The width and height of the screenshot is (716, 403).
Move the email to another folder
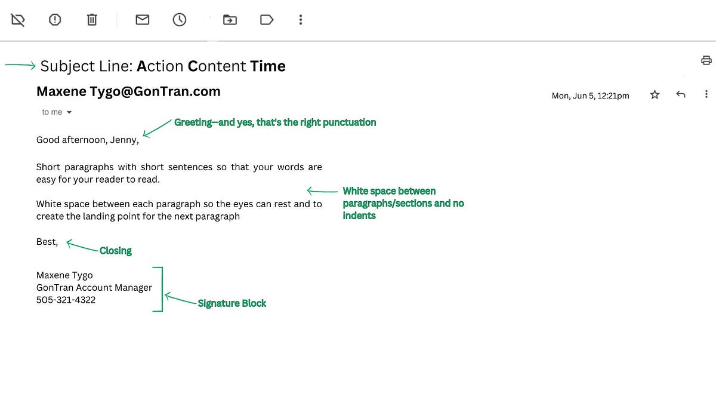pyautogui.click(x=230, y=19)
